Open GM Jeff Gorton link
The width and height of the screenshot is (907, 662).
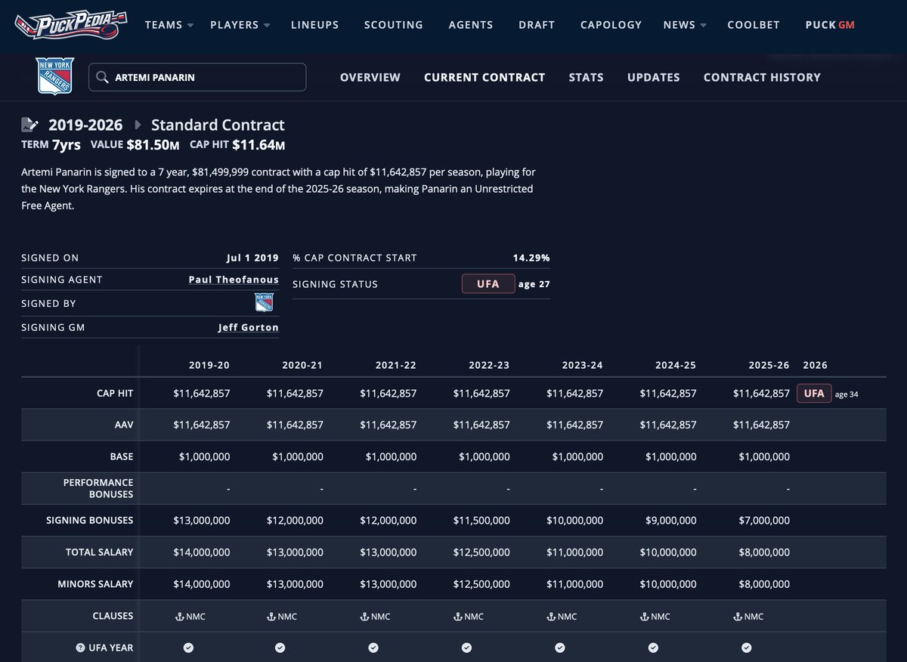point(249,327)
